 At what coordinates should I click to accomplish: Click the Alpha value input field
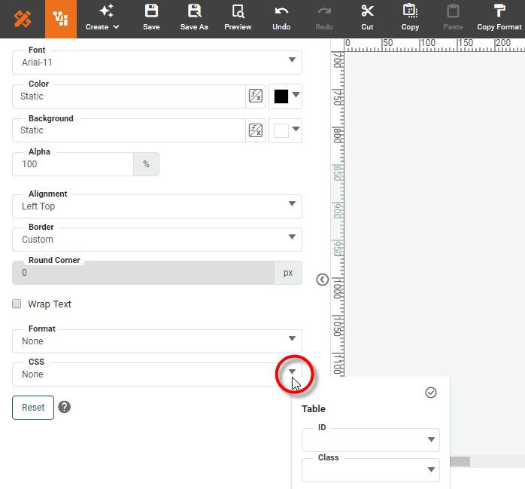click(x=73, y=164)
